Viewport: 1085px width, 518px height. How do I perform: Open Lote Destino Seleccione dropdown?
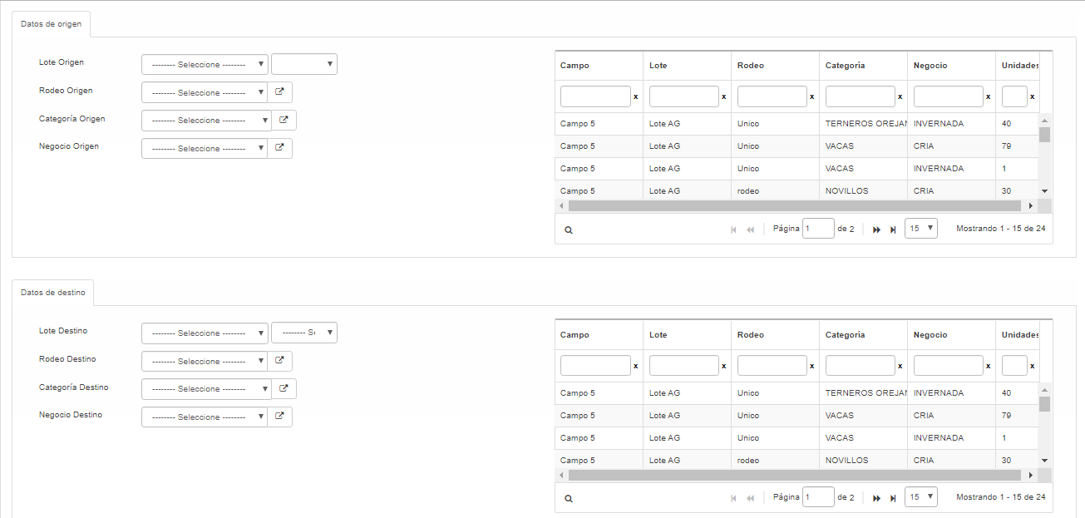tap(205, 333)
